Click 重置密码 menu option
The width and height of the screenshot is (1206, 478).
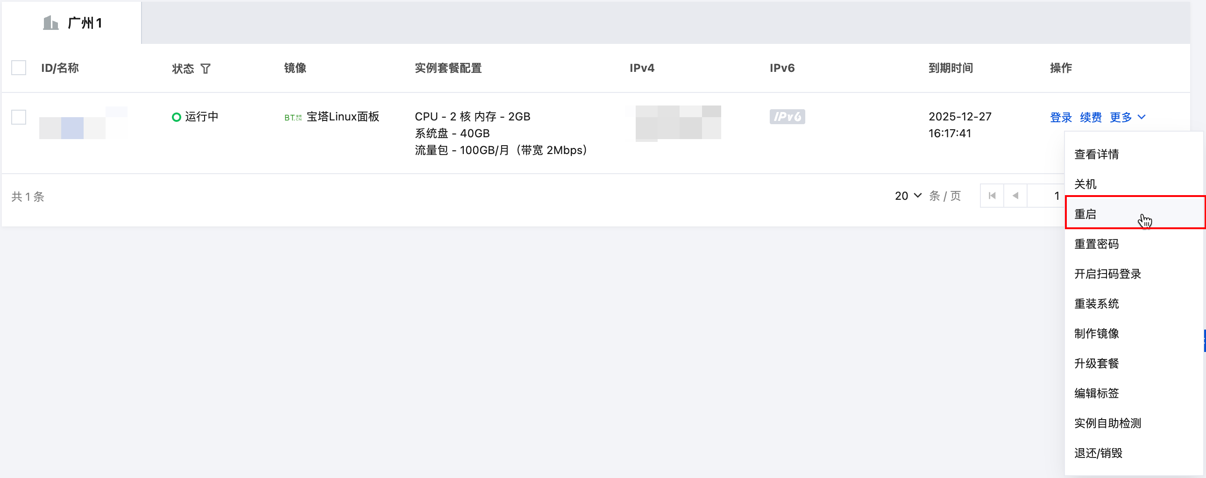point(1096,244)
